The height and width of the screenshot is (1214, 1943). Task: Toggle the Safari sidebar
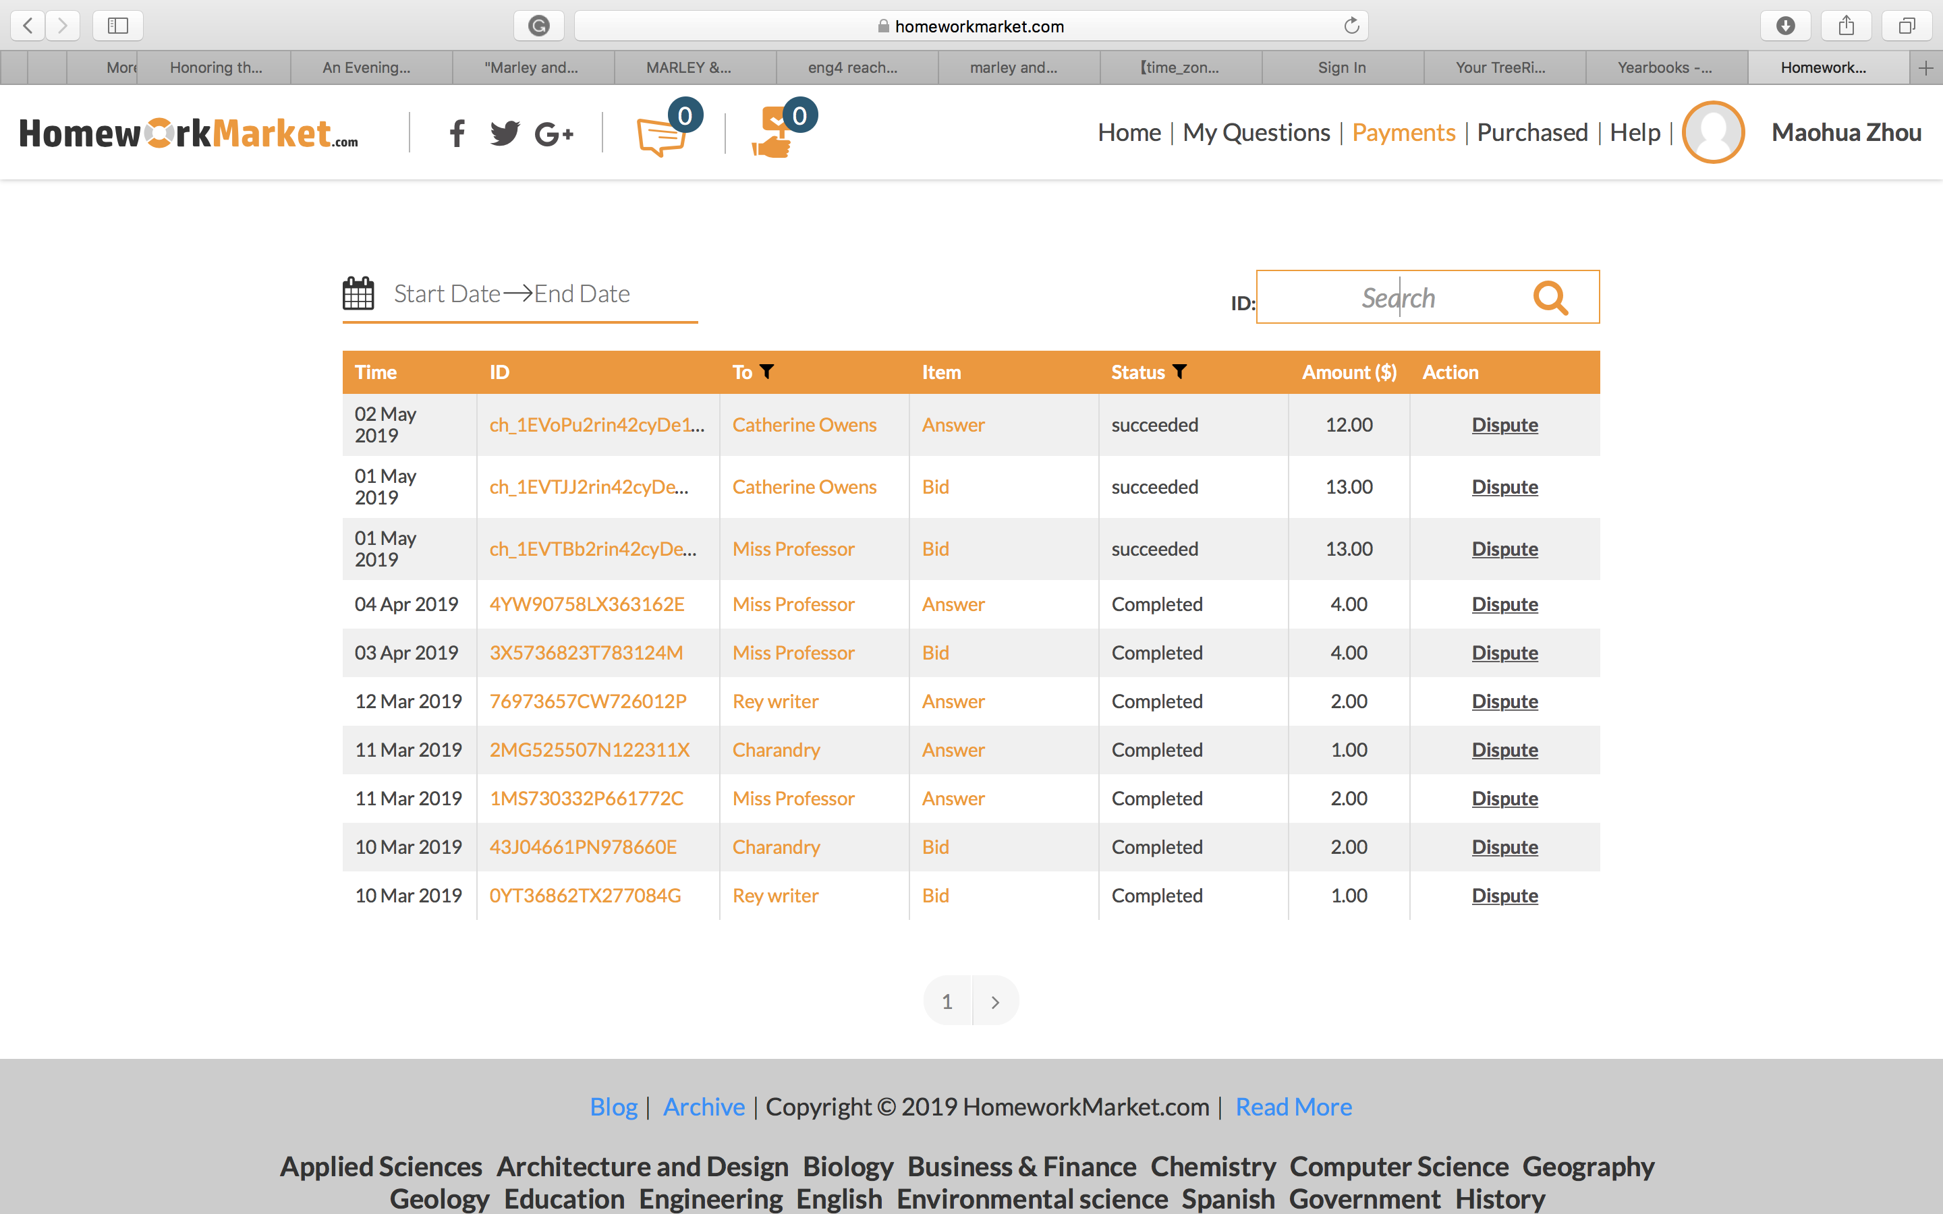coord(118,26)
